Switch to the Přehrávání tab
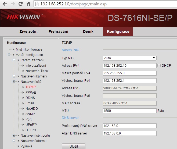Screen dimensions: 177x149 tap(58, 31)
